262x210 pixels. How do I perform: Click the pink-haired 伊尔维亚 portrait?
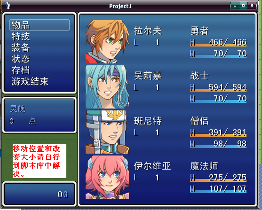(x=107, y=177)
